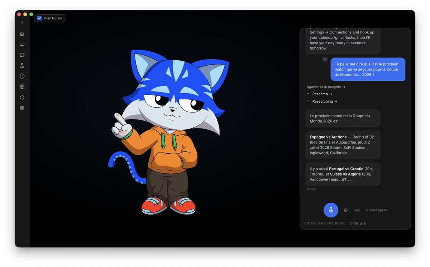Select the person avatar icon in sidebar
This screenshot has width=430, height=267.
tap(22, 66)
